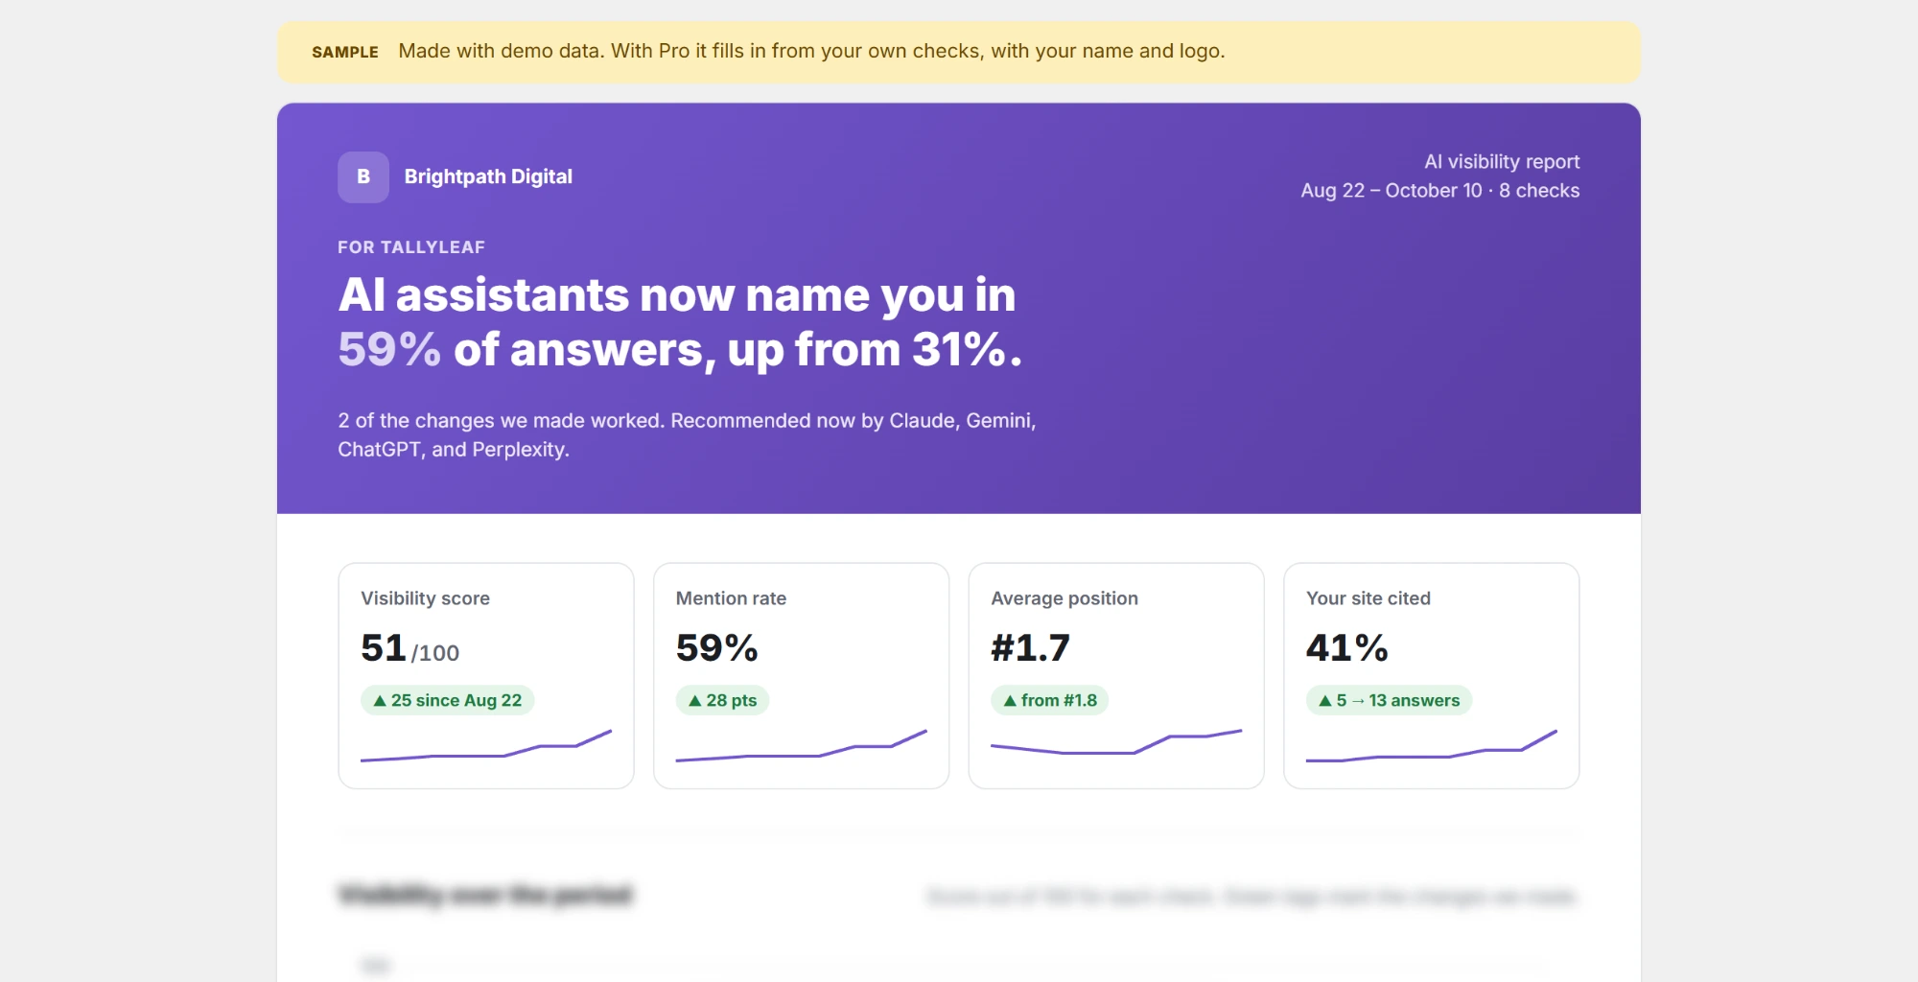The image size is (1918, 982).
Task: Click the "FOR TALLYLEAF" label
Action: 411,246
